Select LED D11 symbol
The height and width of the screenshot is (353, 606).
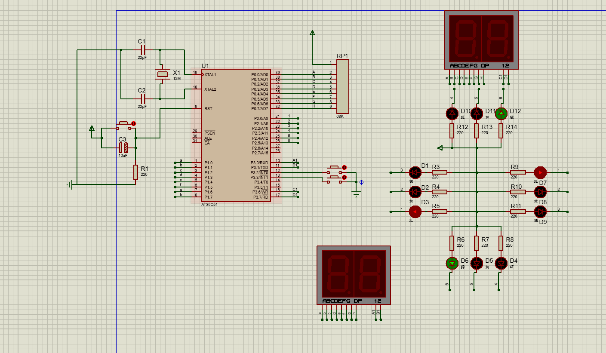pyautogui.click(x=477, y=114)
